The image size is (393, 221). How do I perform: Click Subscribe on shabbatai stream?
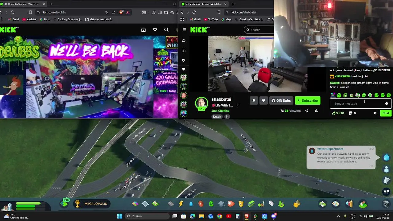pos(307,101)
